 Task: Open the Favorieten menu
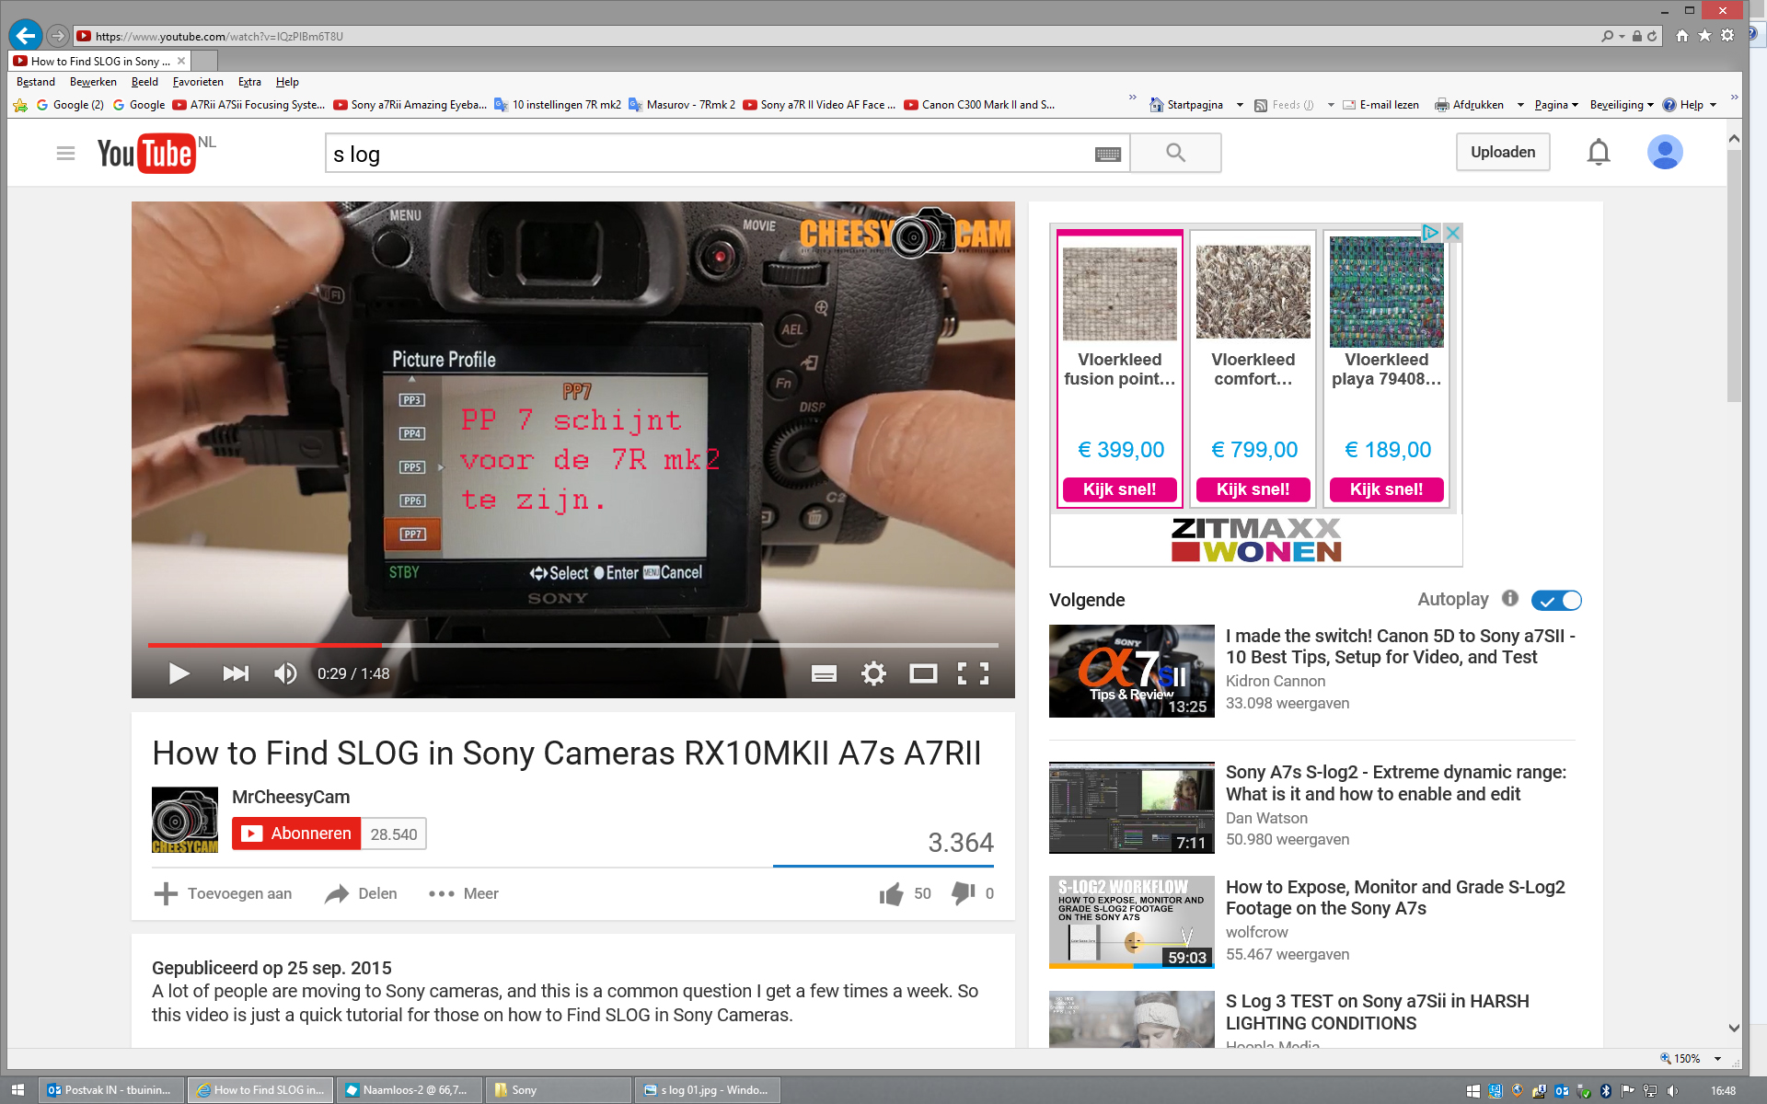tap(198, 82)
